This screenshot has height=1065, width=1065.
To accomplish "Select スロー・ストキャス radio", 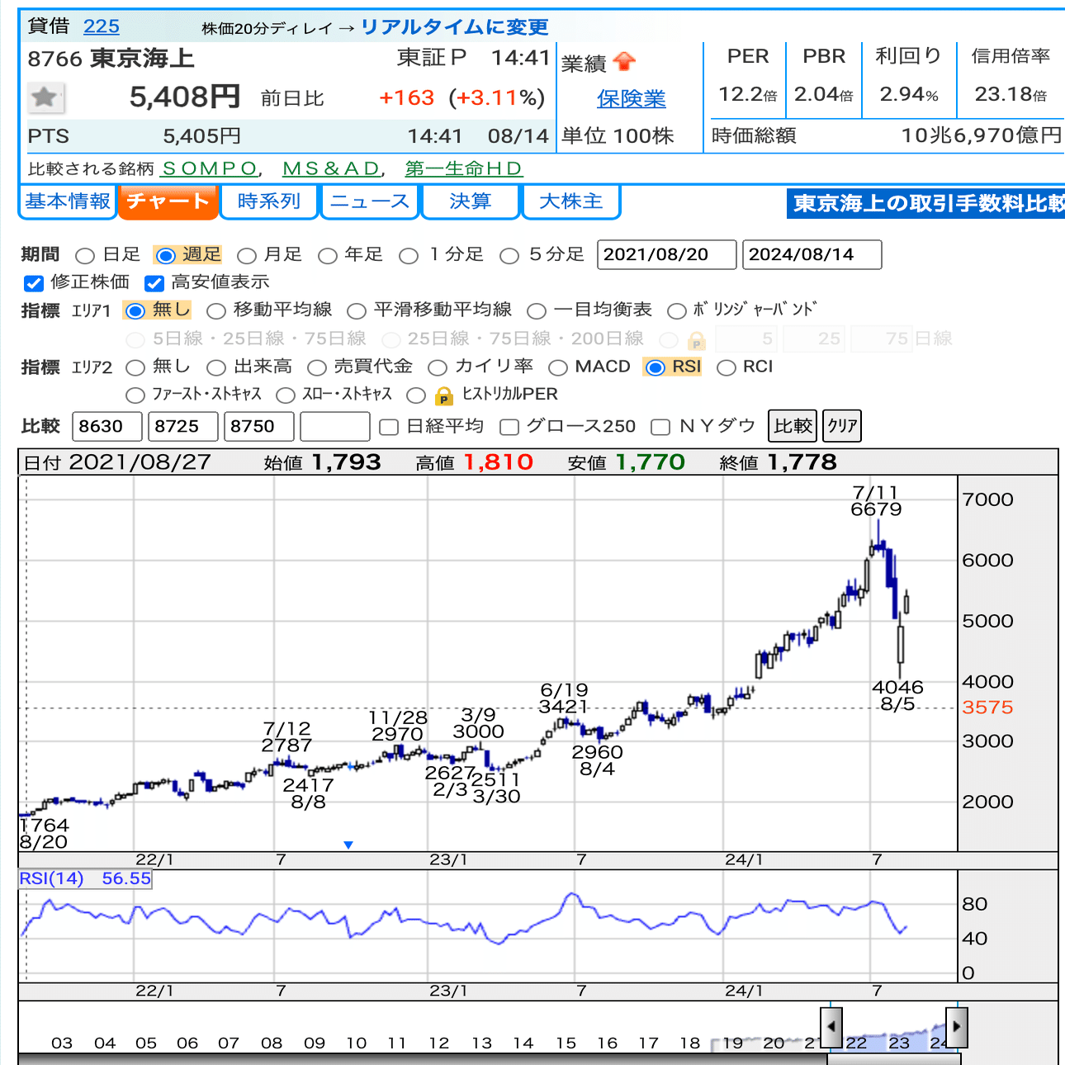I will [286, 395].
